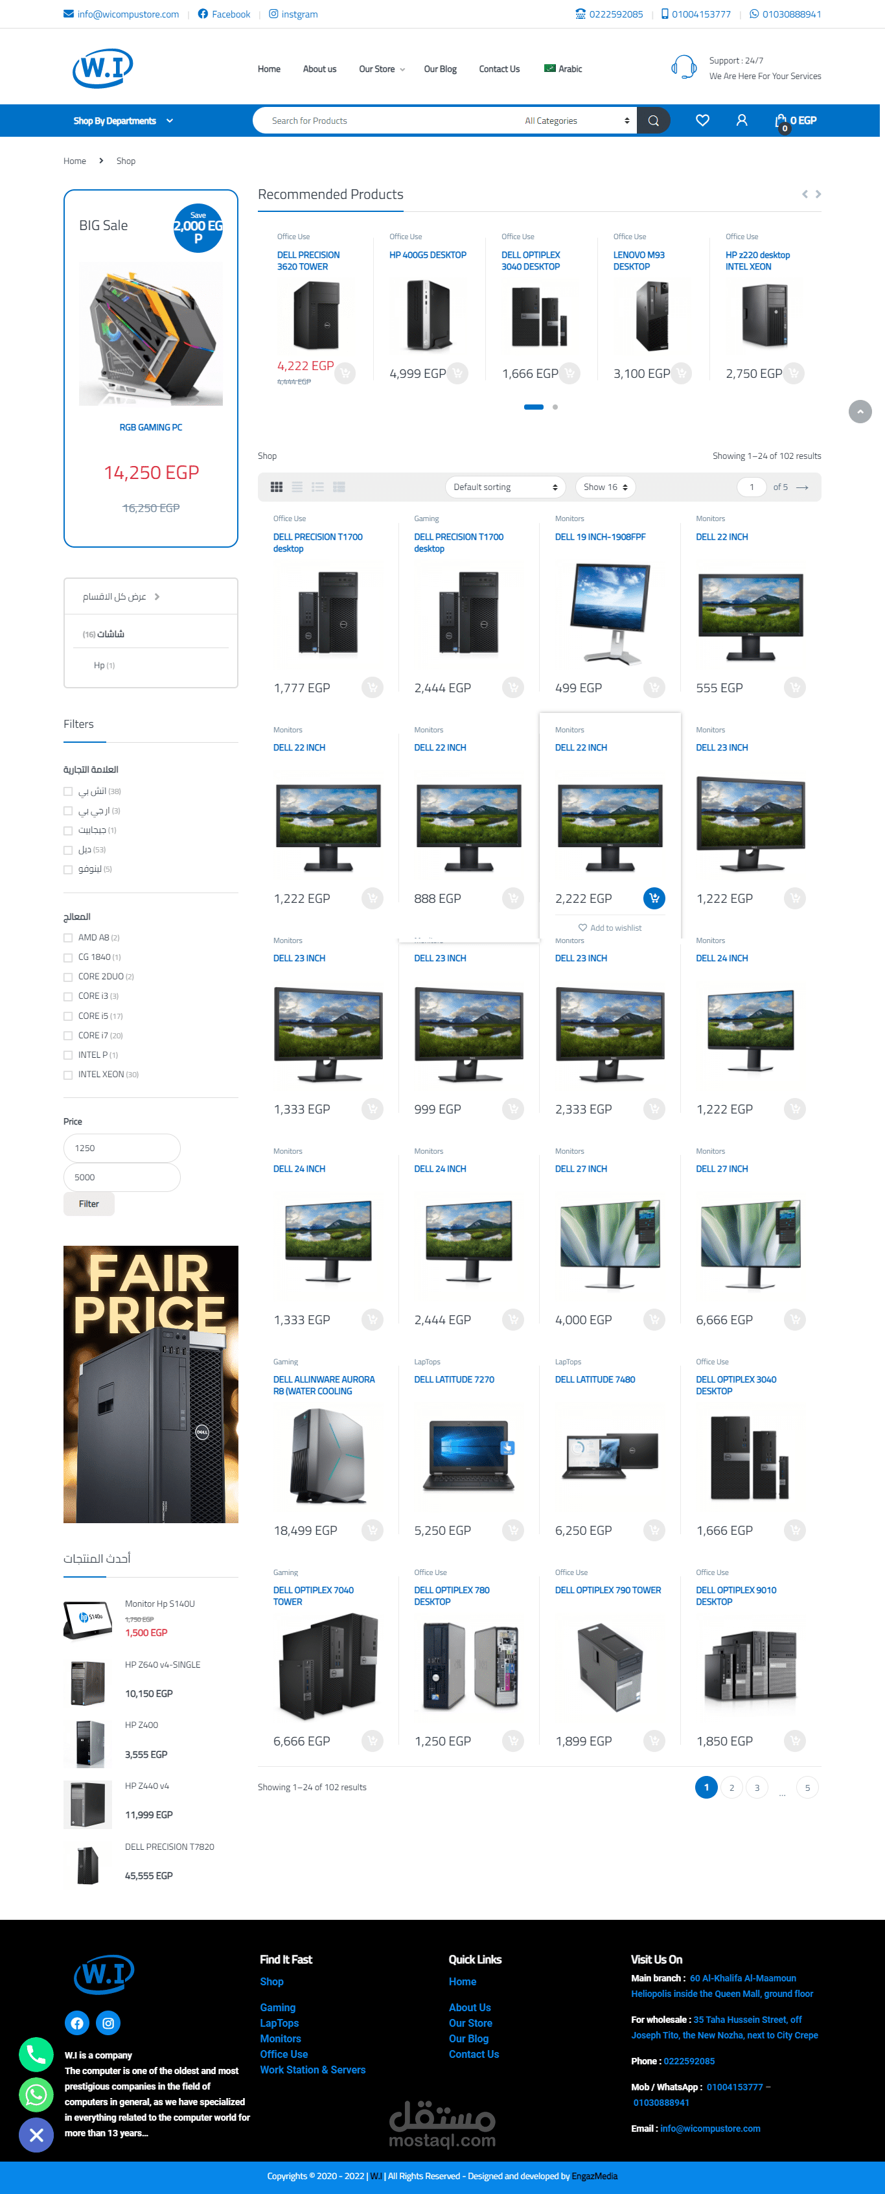Check the CORE i5 processor filter
This screenshot has height=2194, width=885.
click(68, 1016)
